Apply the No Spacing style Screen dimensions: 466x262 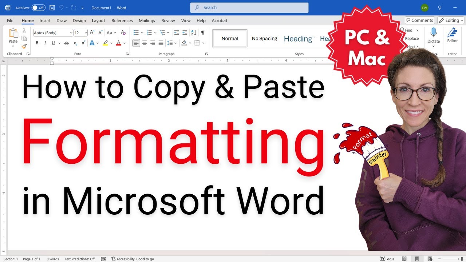264,39
